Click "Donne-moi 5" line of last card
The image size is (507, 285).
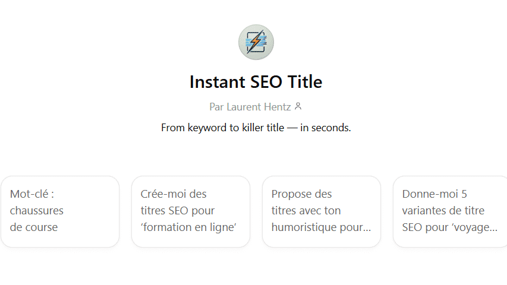click(x=434, y=194)
